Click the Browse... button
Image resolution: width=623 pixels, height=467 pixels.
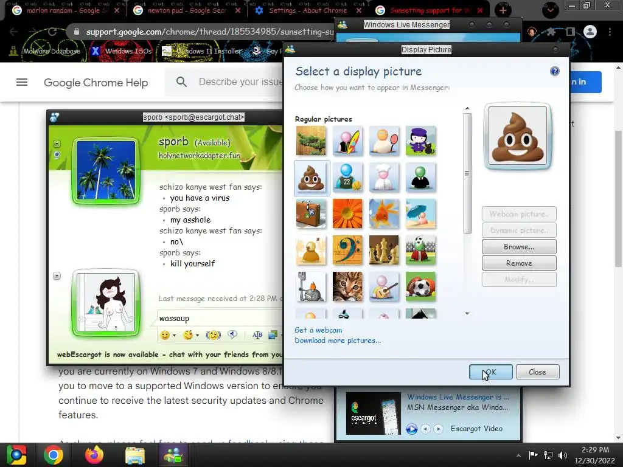coord(519,247)
